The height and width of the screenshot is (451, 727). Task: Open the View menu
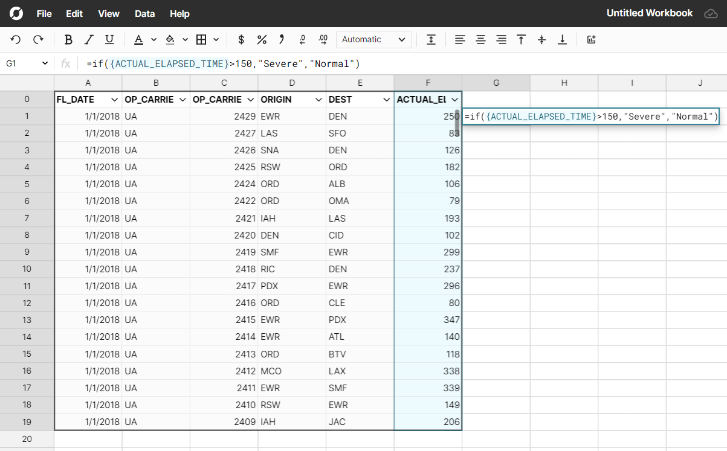[x=108, y=13]
